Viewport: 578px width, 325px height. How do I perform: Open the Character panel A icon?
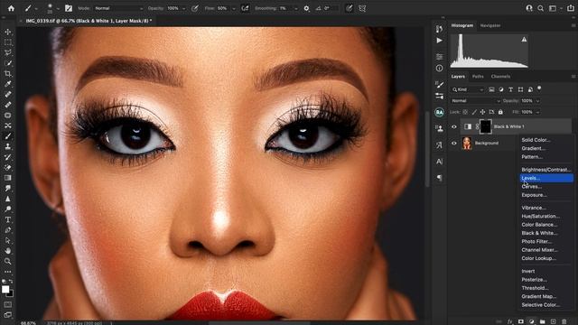[439, 162]
